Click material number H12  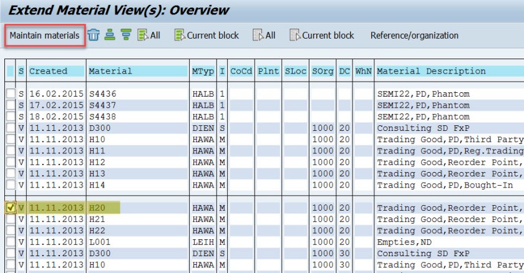coord(97,162)
